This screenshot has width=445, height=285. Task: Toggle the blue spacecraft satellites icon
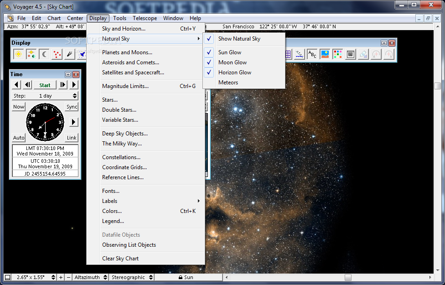click(82, 54)
